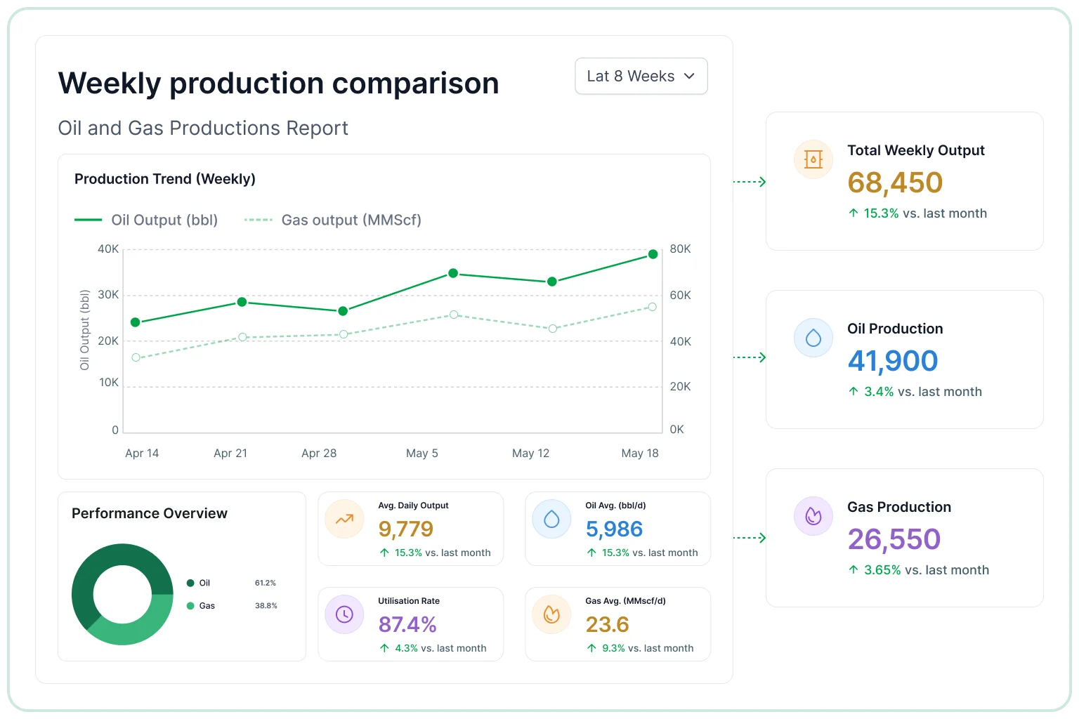Image resolution: width=1079 pixels, height=719 pixels.
Task: Click the up arrow beside 15.3% in Total Weekly Output
Action: 854,213
